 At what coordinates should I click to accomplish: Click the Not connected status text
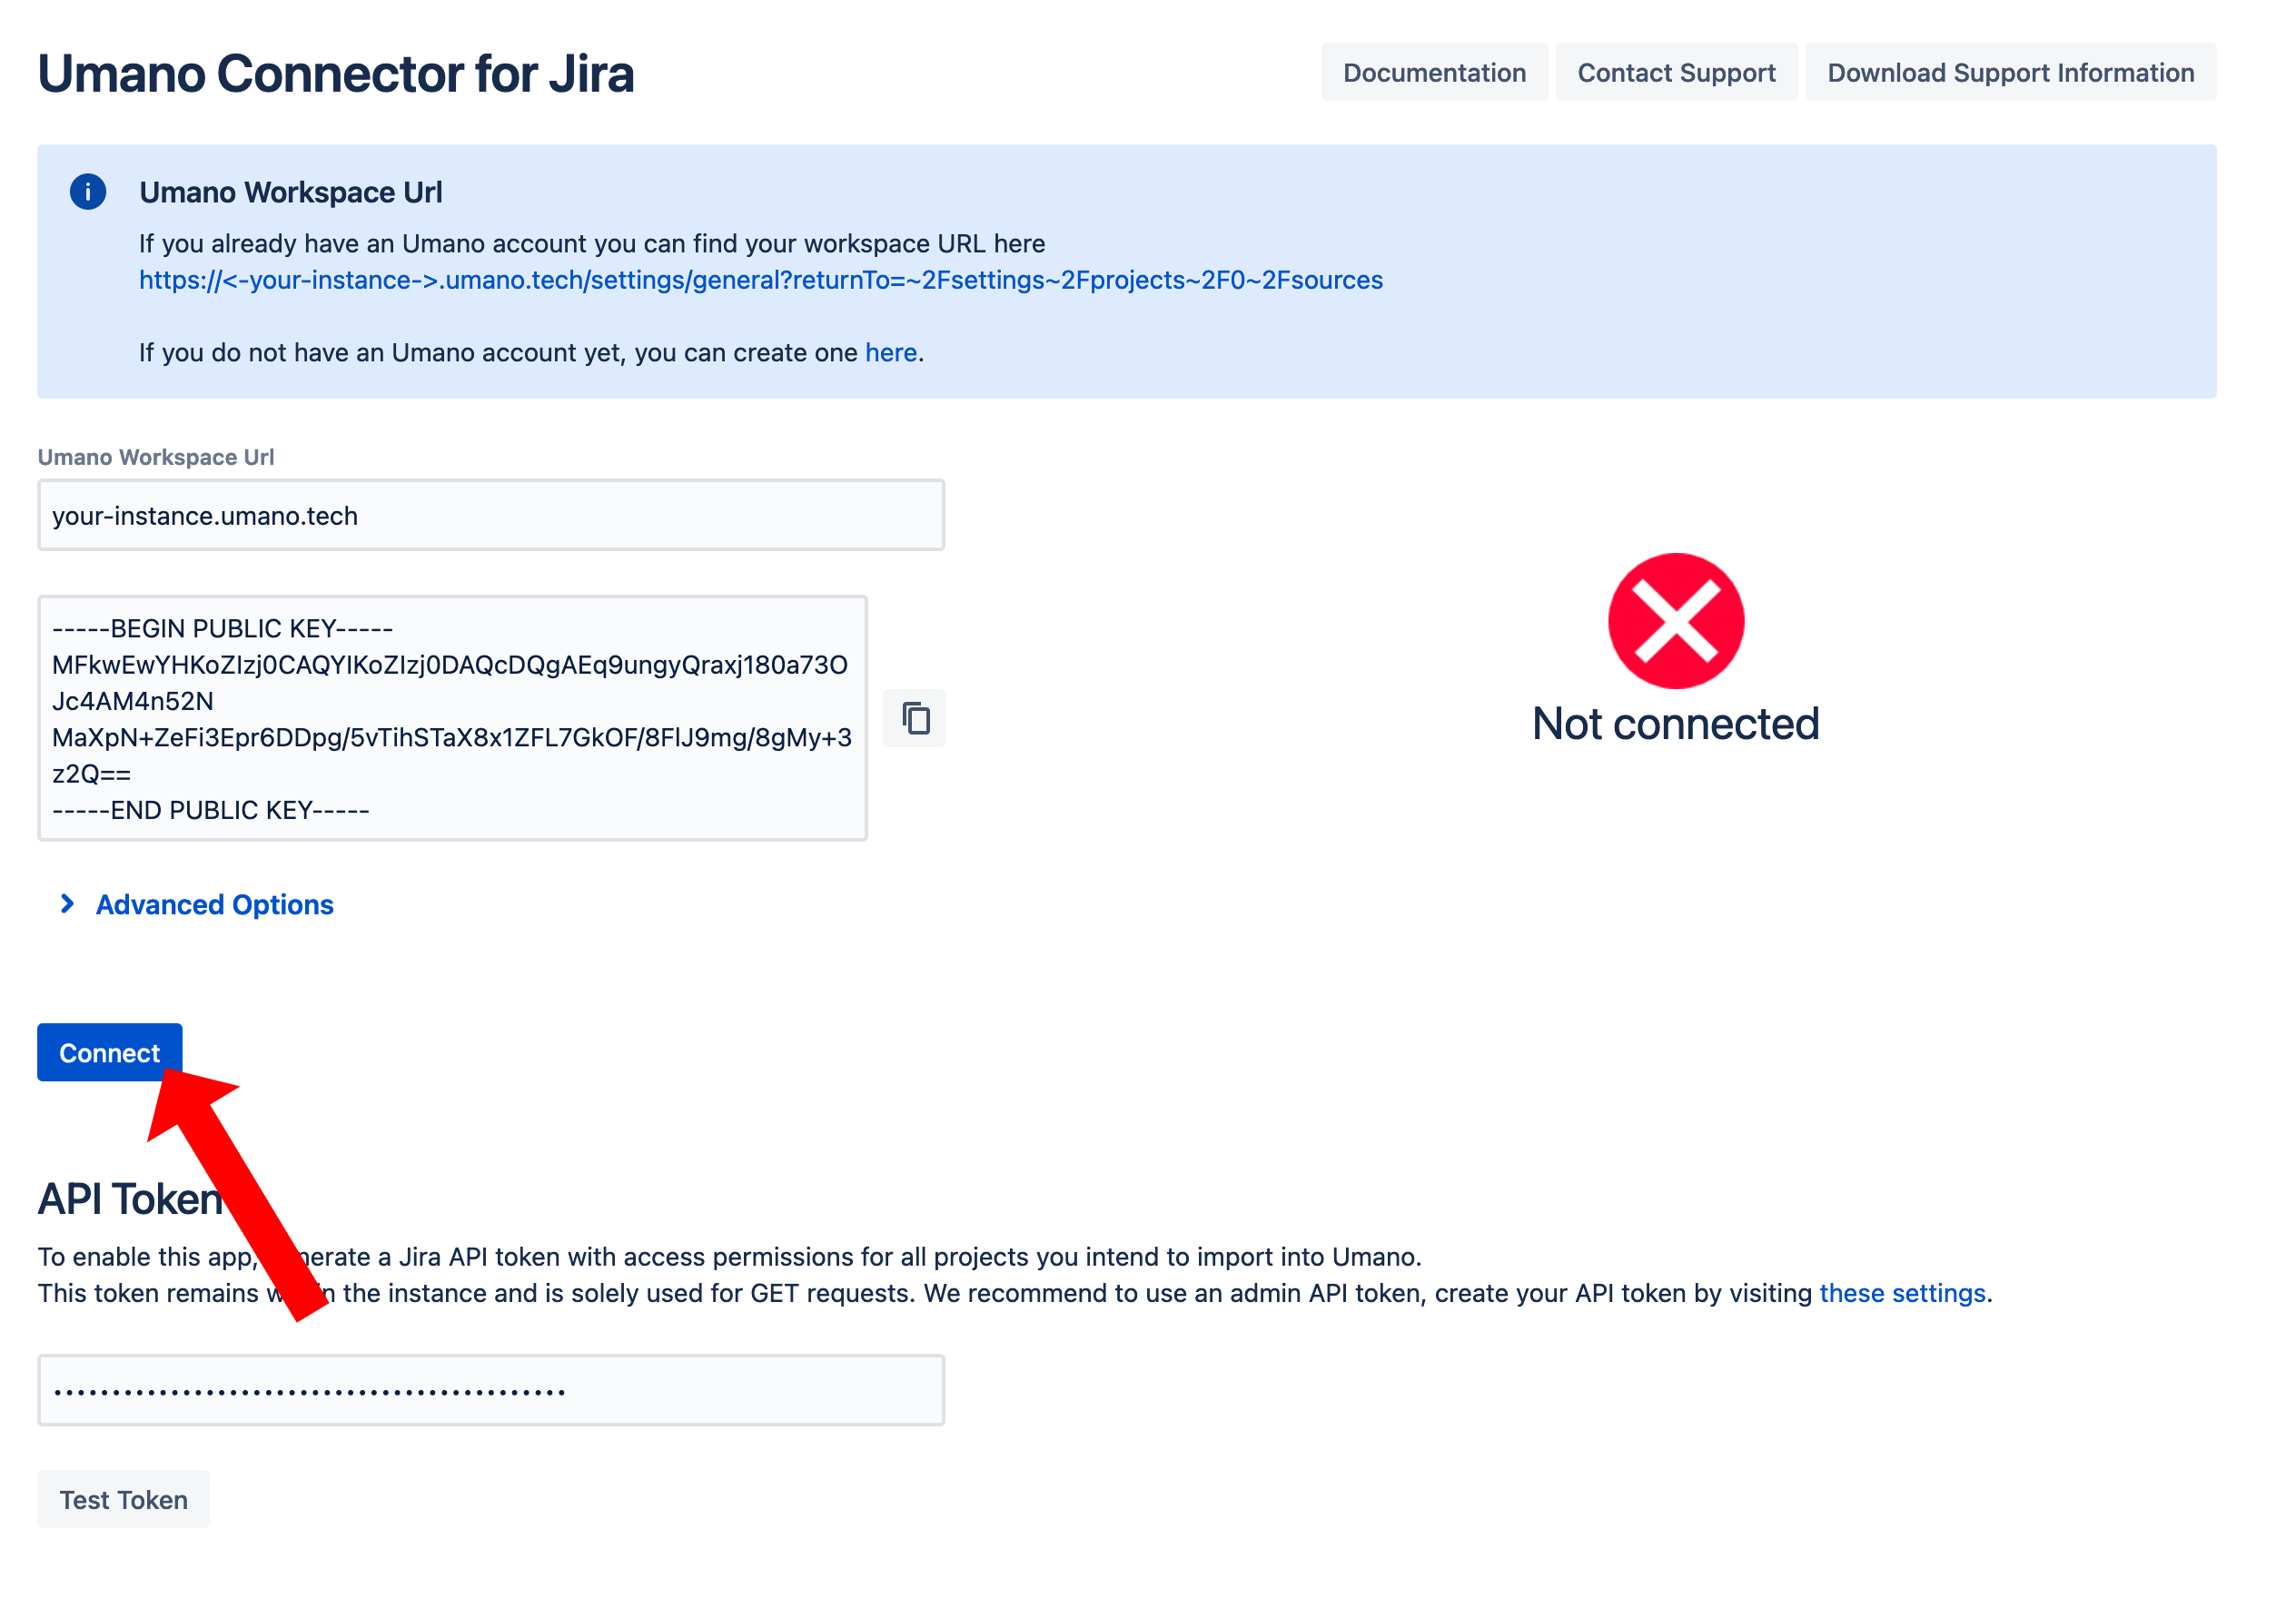click(1675, 724)
